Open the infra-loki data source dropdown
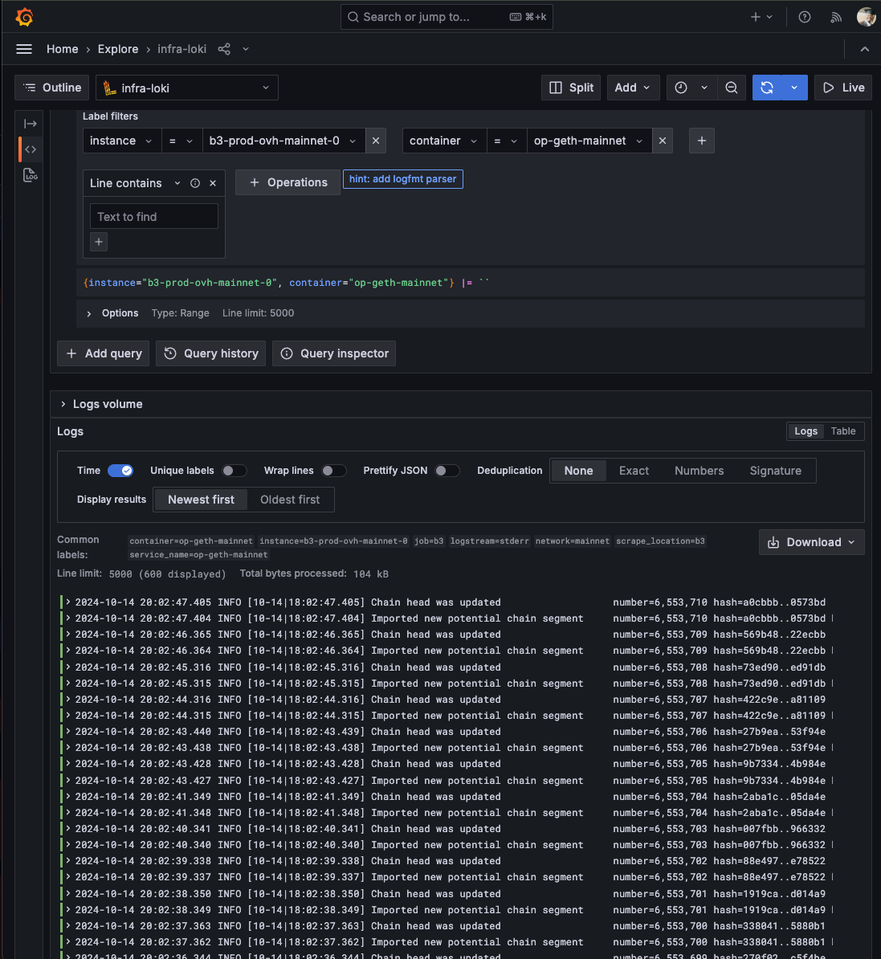 (187, 88)
